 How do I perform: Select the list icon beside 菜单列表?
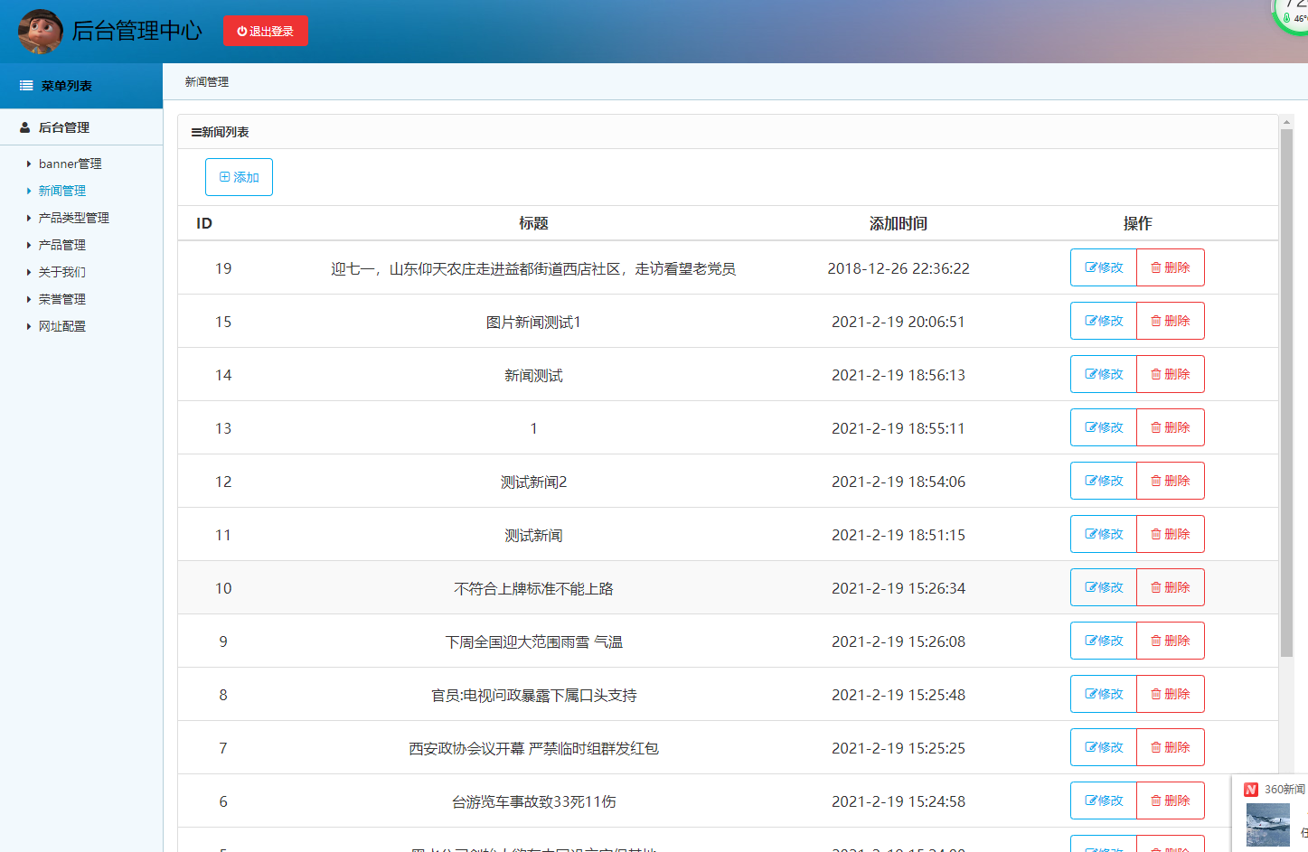point(24,85)
